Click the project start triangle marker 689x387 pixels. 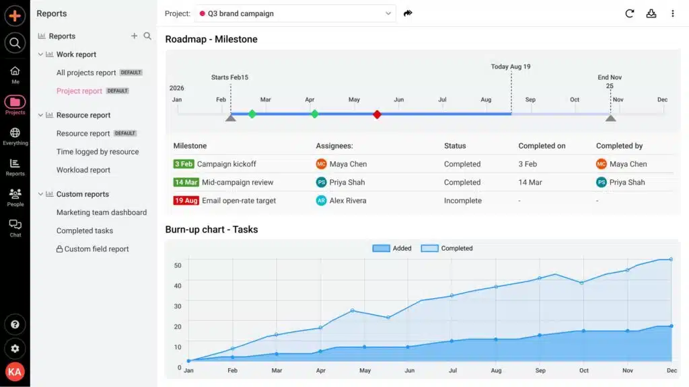coord(231,118)
